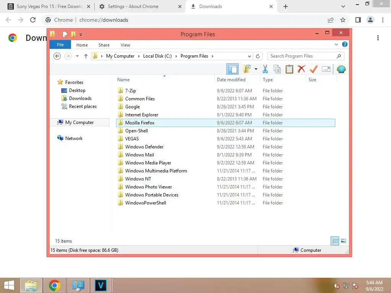
Task: Bookmark this page with star icon
Action: [x=343, y=20]
